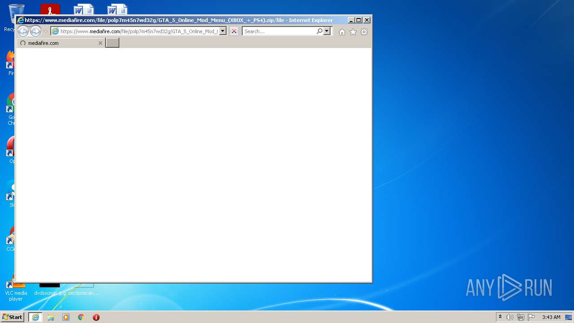Open Favorites with the star icon
Screen dimensions: 574x323
pyautogui.click(x=353, y=32)
